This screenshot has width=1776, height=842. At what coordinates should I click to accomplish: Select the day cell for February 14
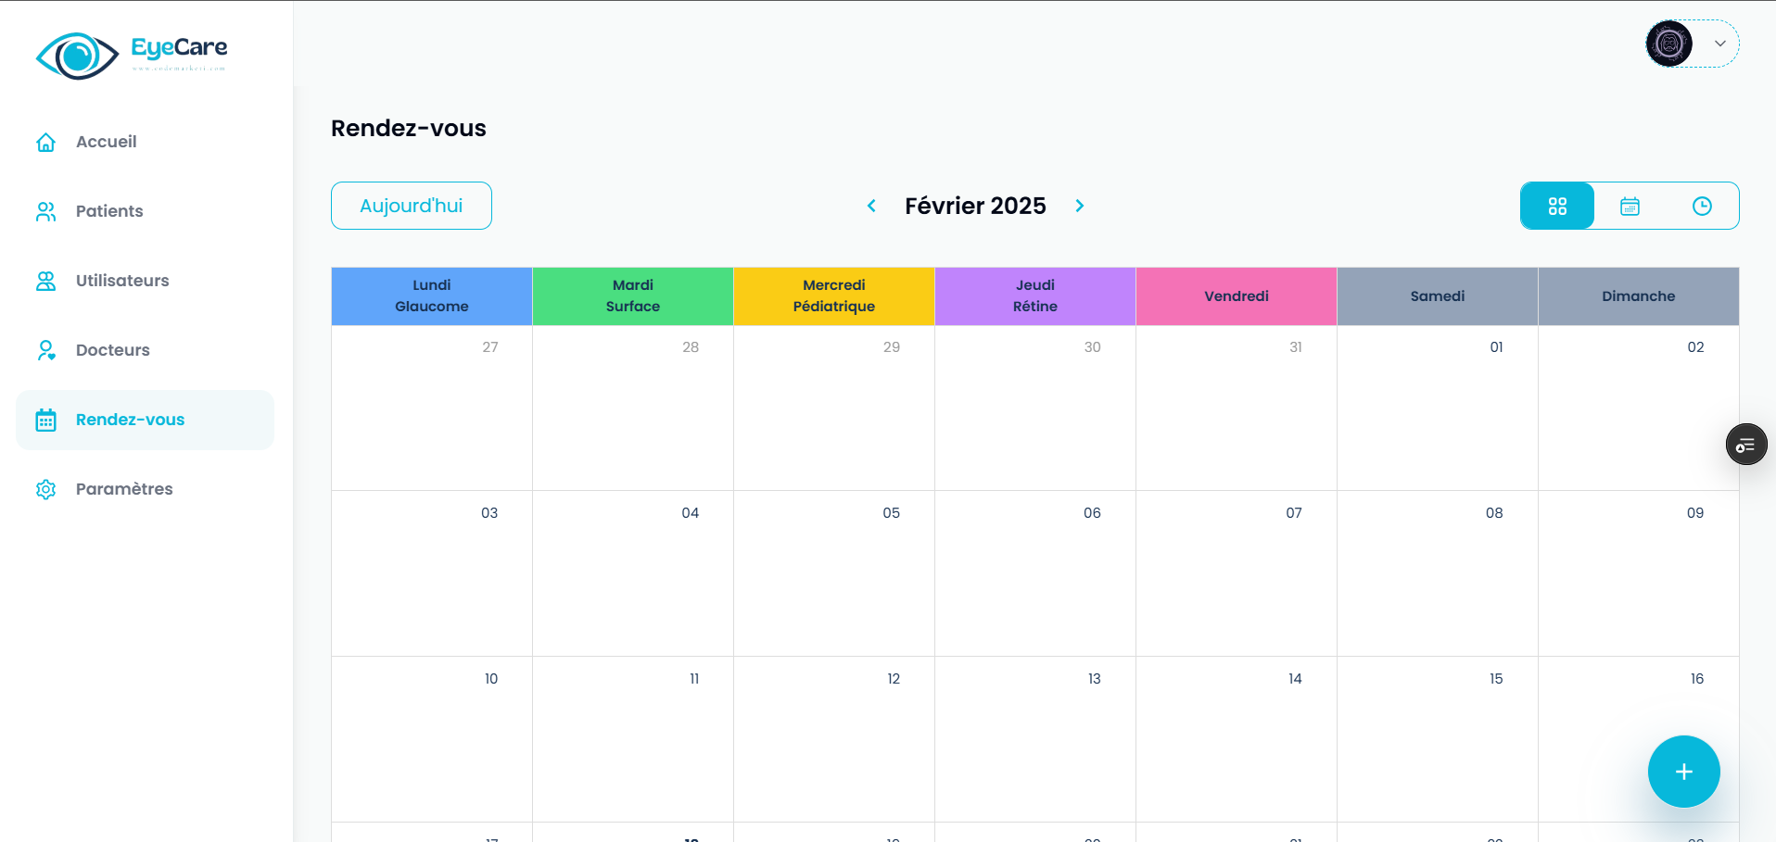pos(1237,739)
